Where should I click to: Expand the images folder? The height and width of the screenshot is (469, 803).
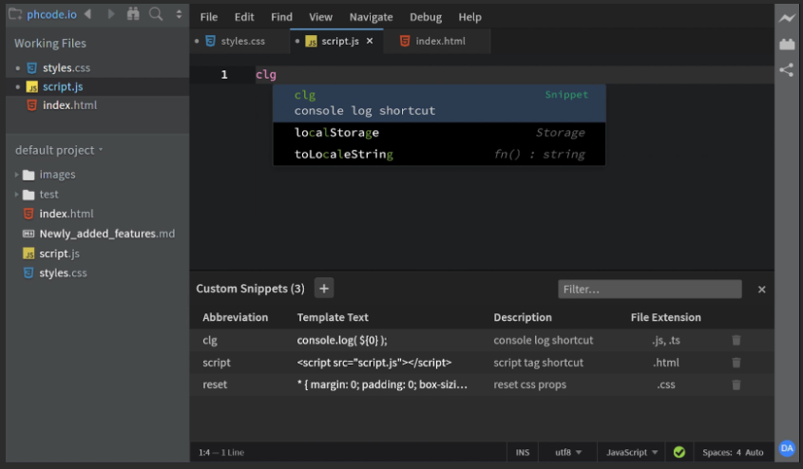pos(57,175)
